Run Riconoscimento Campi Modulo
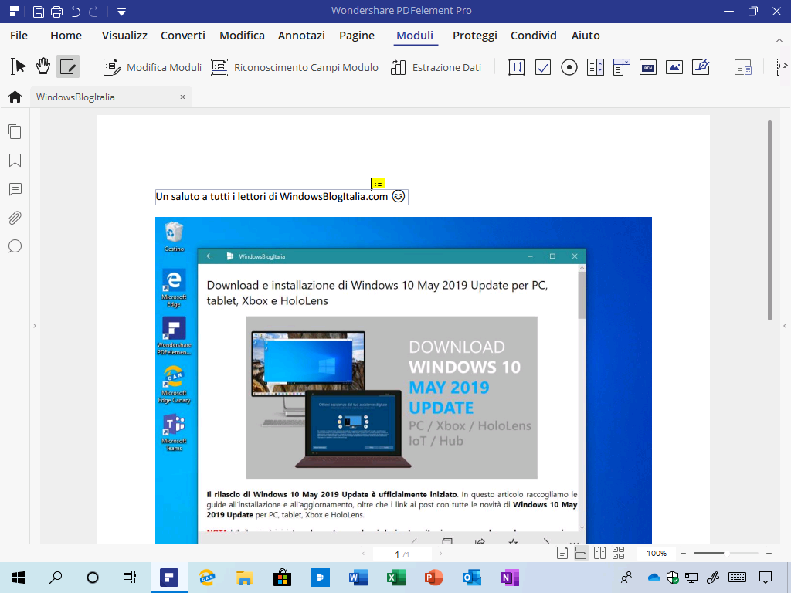Viewport: 791px width, 593px height. [x=294, y=67]
